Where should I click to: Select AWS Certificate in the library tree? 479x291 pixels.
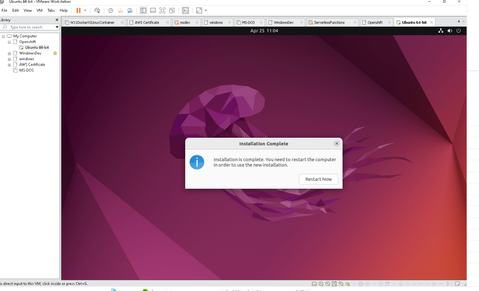pyautogui.click(x=32, y=64)
